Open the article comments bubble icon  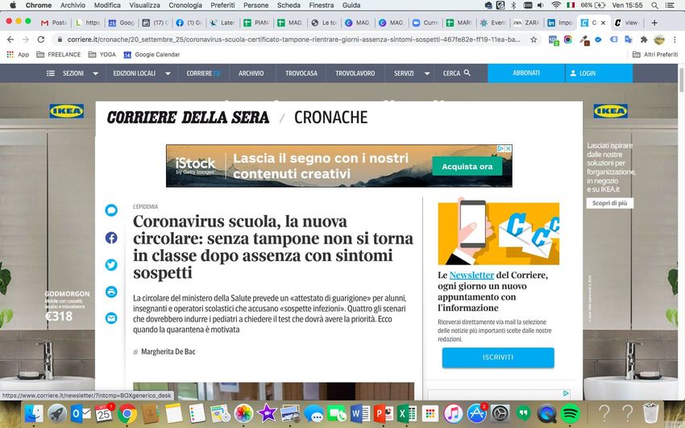coord(111,210)
